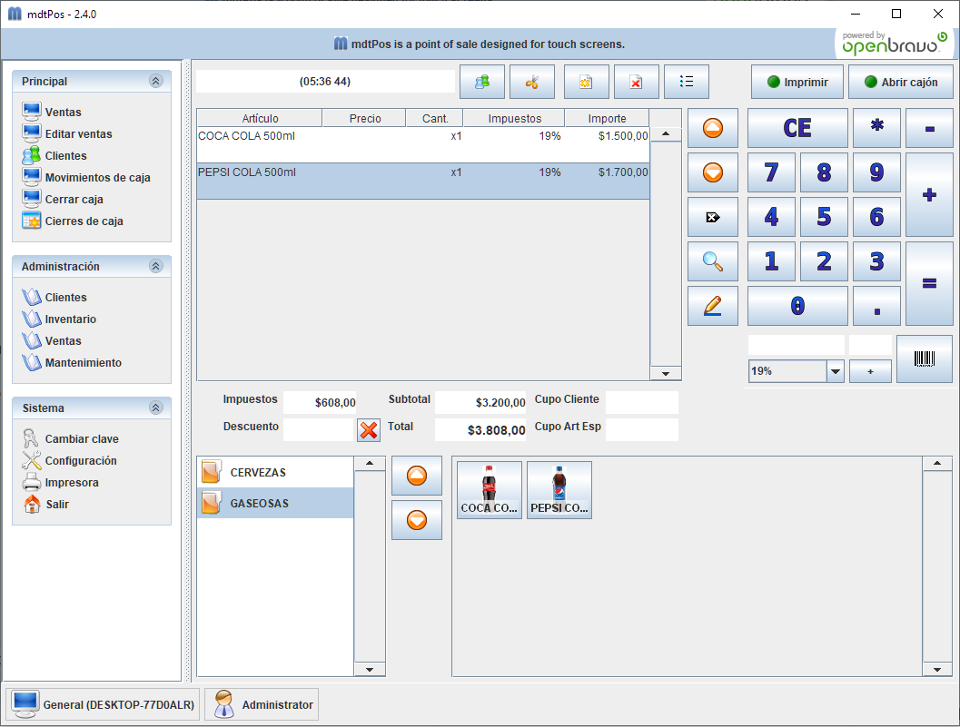Delete current ticket with red X icon
The height and width of the screenshot is (727, 960).
pyautogui.click(x=636, y=82)
